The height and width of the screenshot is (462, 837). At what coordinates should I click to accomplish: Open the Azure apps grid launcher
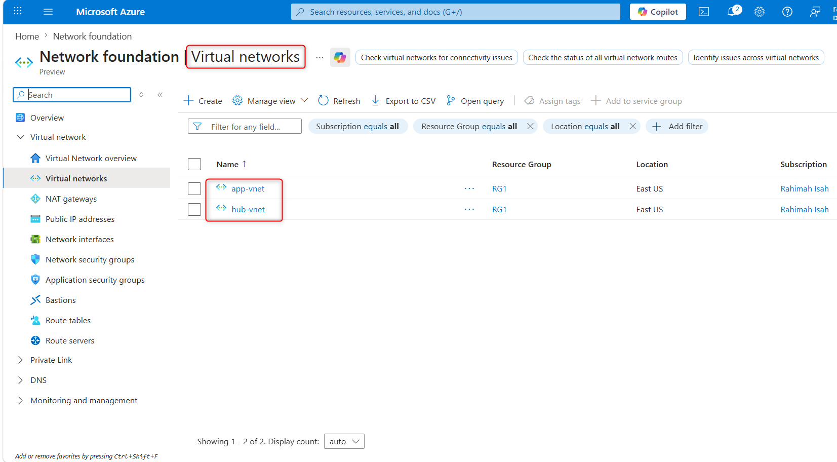tap(18, 11)
